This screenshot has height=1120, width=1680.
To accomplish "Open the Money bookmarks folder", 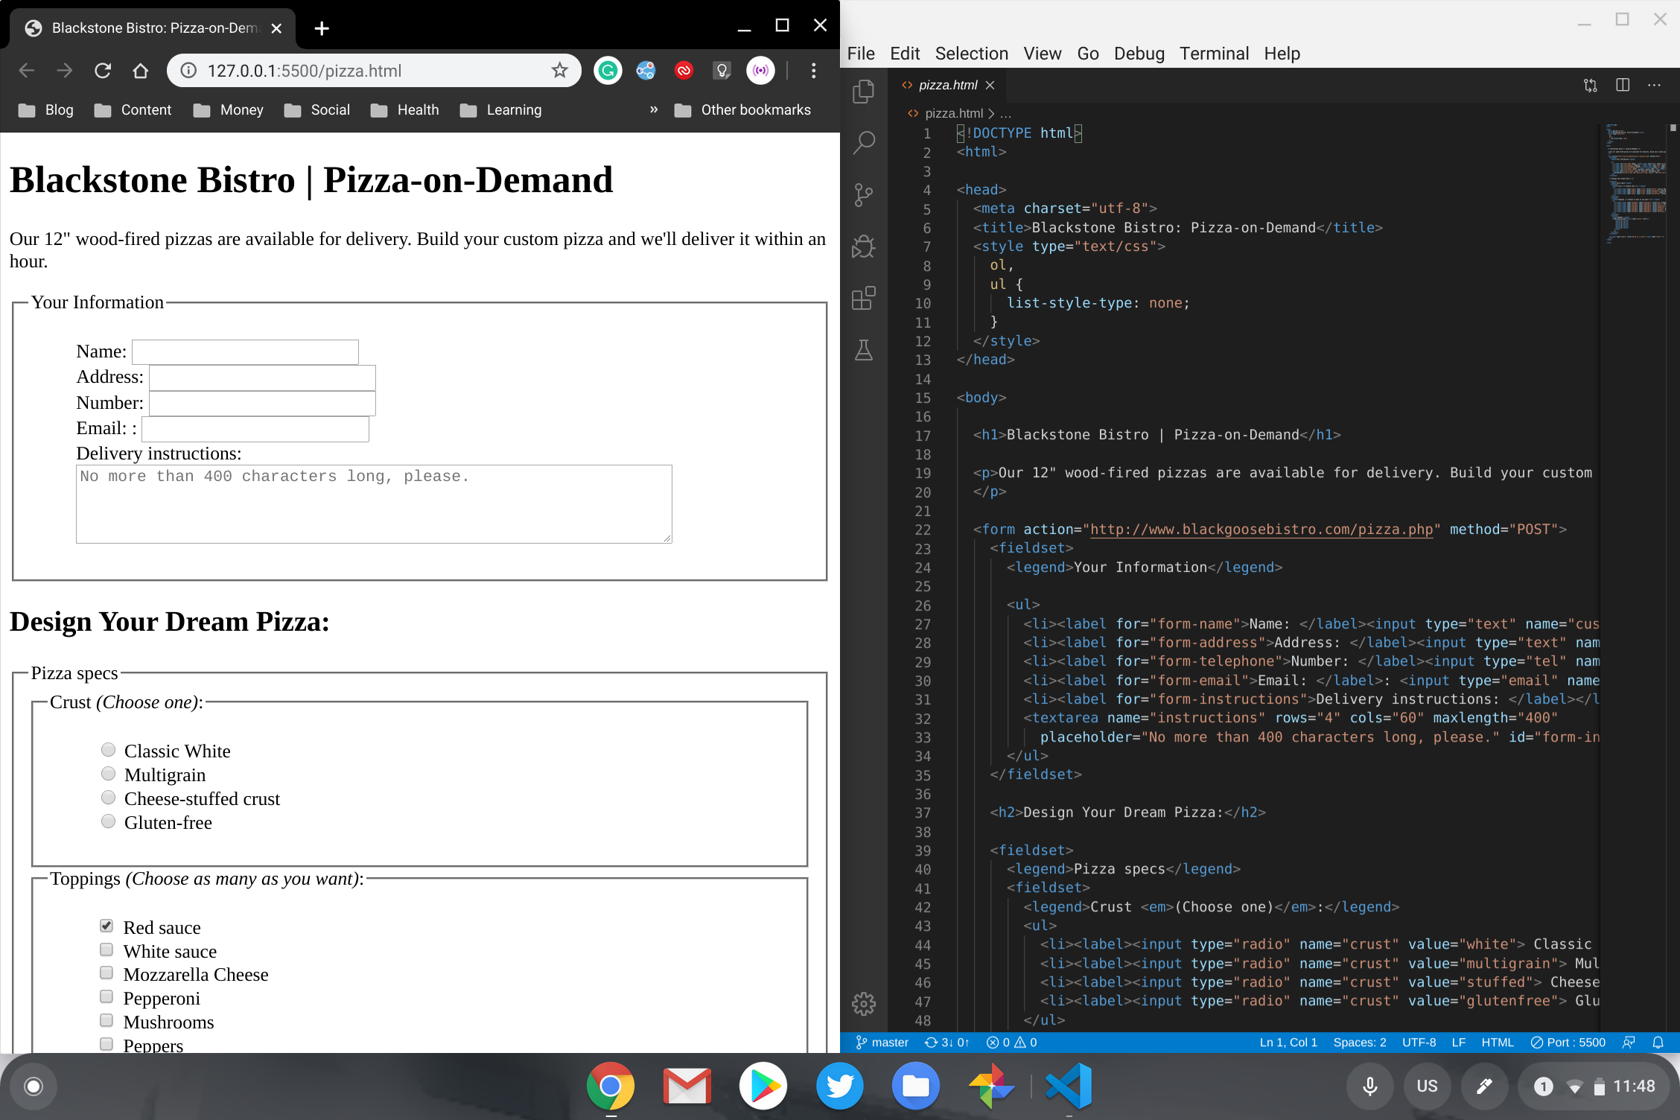I will click(x=228, y=109).
